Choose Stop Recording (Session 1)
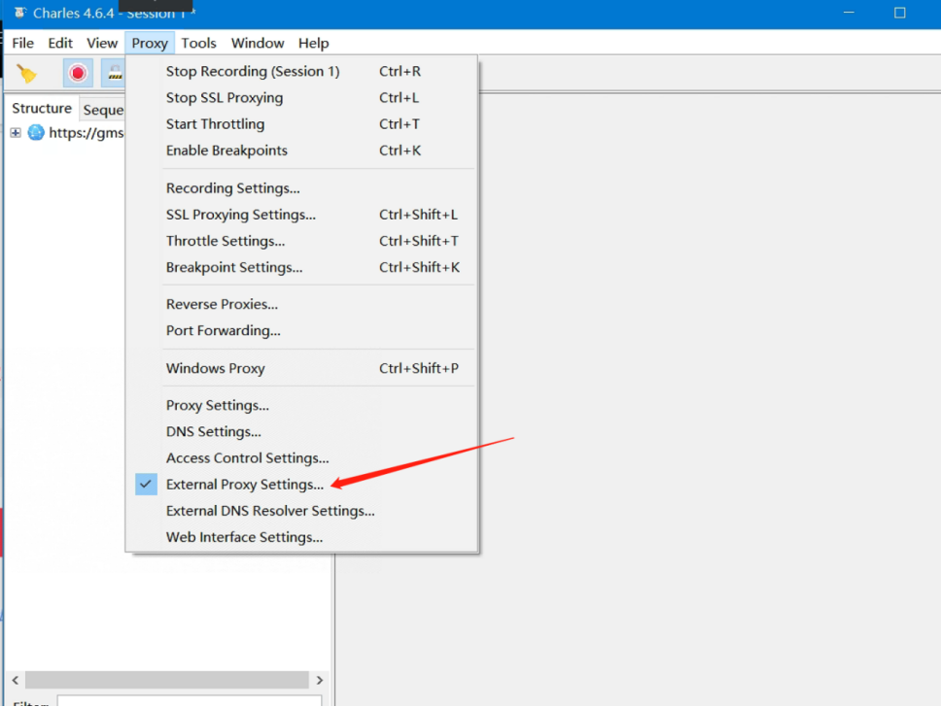The width and height of the screenshot is (941, 707). 301,71
